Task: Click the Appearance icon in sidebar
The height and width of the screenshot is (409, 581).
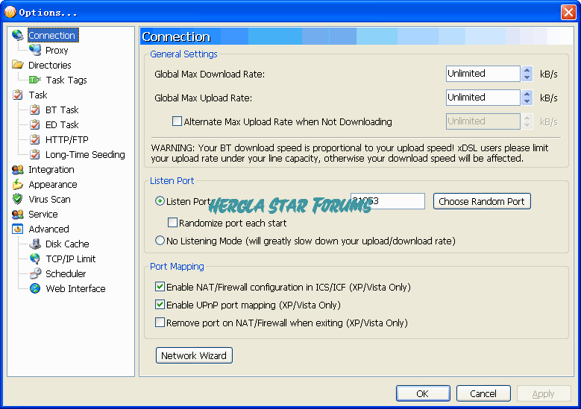Action: tap(18, 184)
